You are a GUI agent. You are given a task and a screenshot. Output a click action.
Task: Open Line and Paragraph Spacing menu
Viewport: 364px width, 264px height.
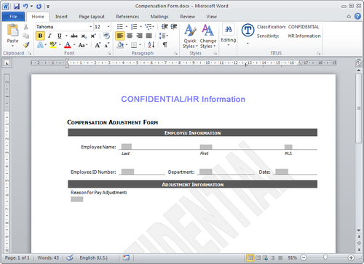click(x=163, y=36)
